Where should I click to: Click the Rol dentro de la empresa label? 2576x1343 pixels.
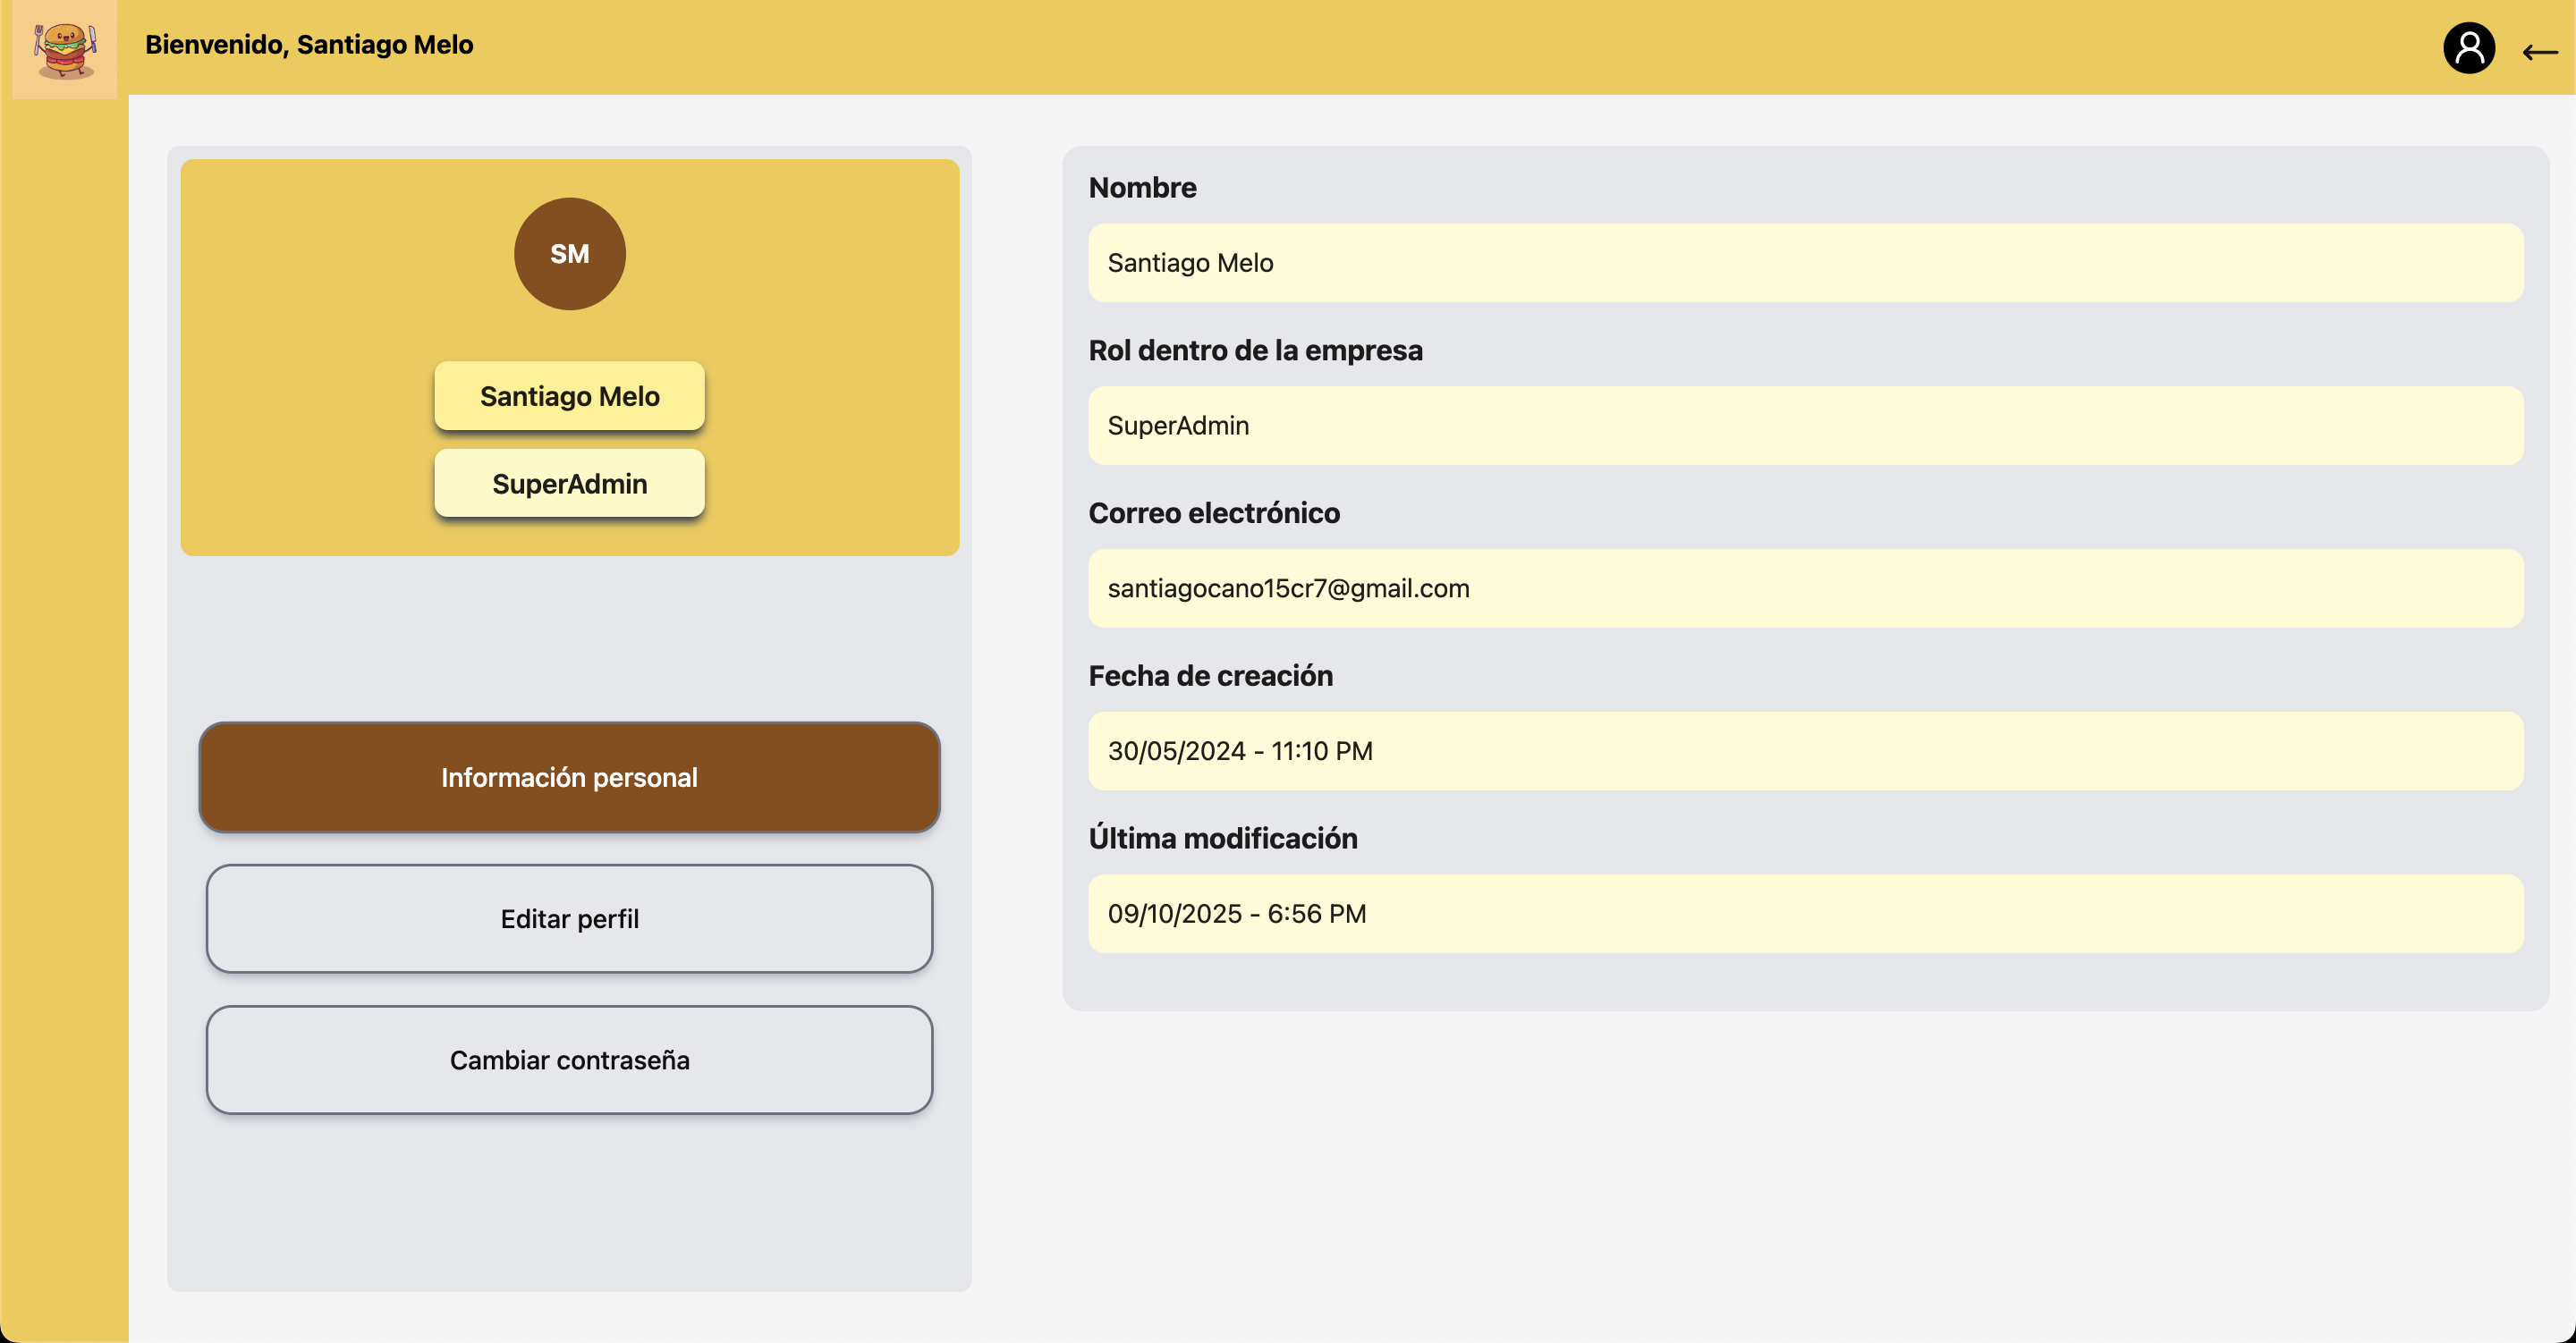coord(1255,350)
